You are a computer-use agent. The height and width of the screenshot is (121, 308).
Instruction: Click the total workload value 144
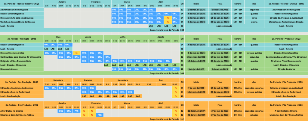[182, 73]
